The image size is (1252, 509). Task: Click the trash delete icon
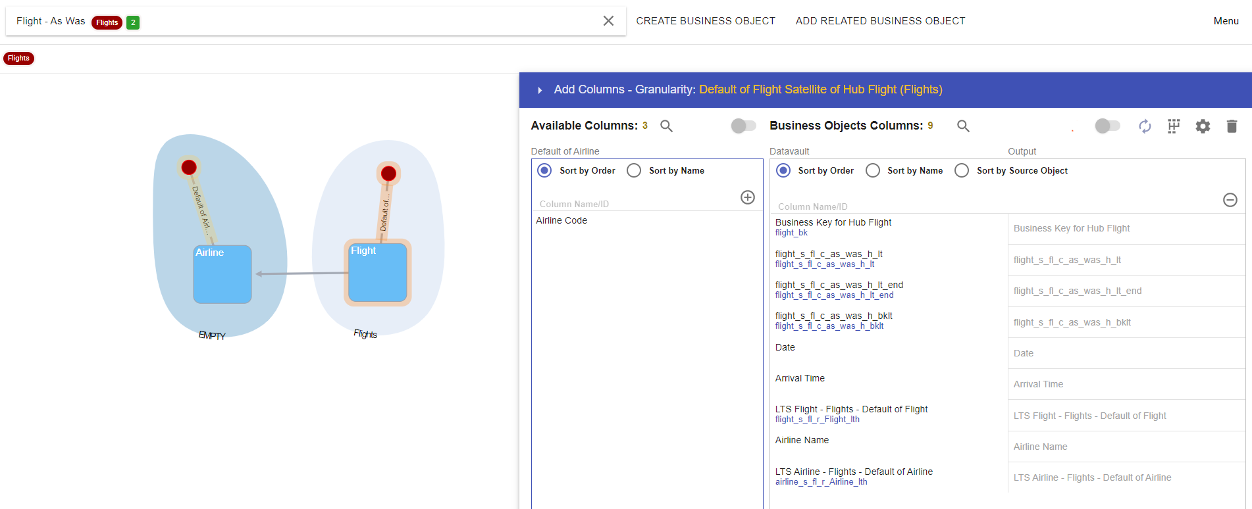[x=1232, y=126]
